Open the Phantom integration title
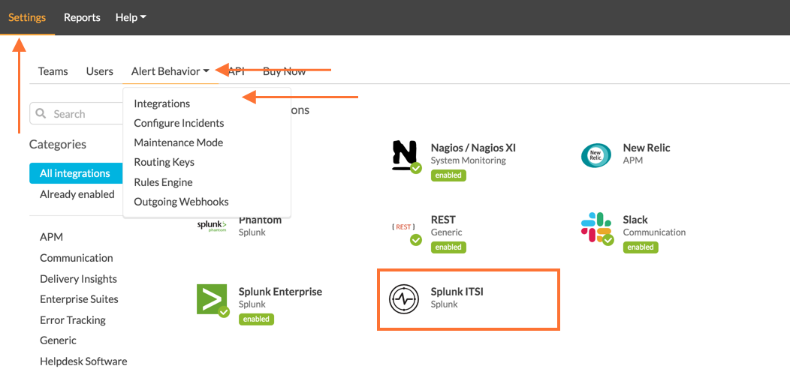This screenshot has width=790, height=369. tap(260, 220)
